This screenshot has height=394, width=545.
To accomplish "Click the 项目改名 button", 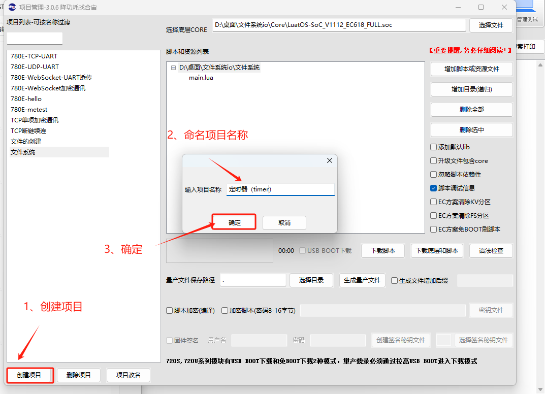I will tap(129, 375).
